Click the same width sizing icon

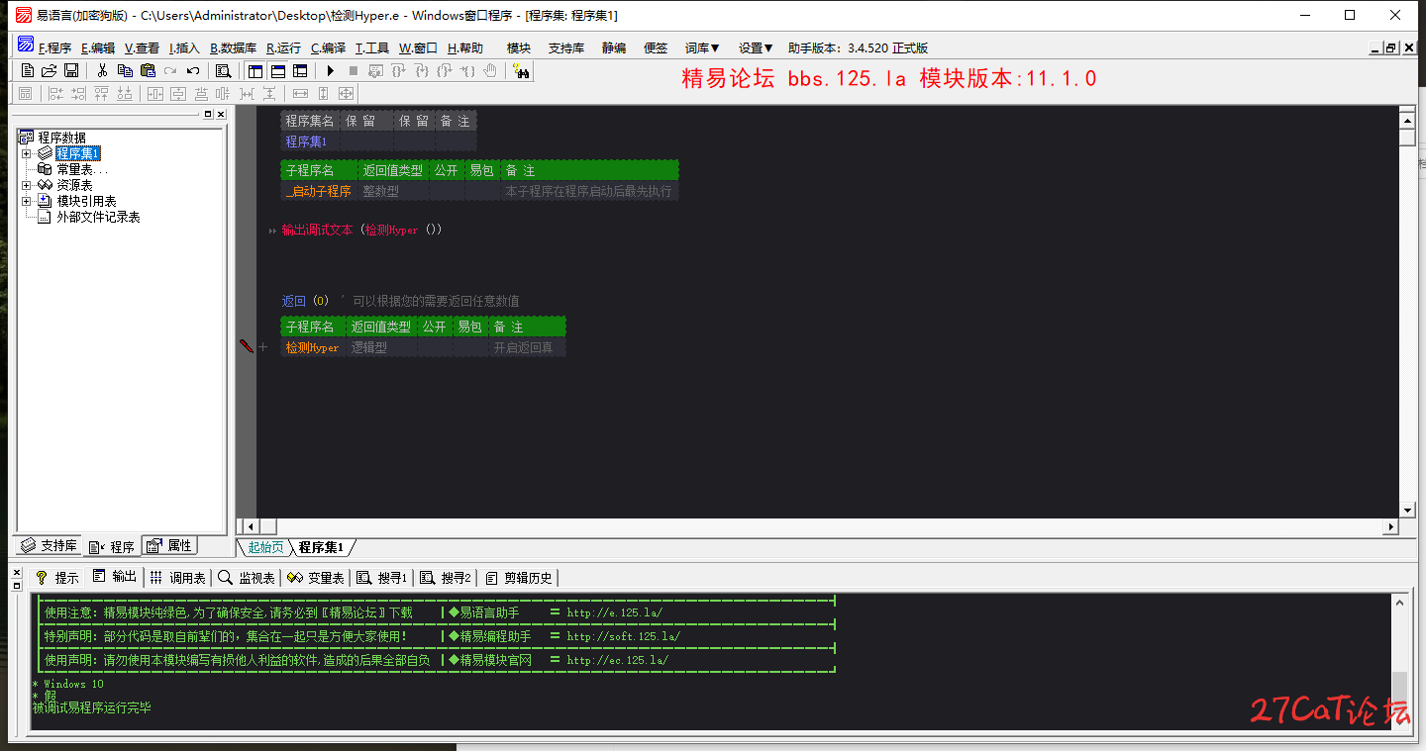coord(300,93)
